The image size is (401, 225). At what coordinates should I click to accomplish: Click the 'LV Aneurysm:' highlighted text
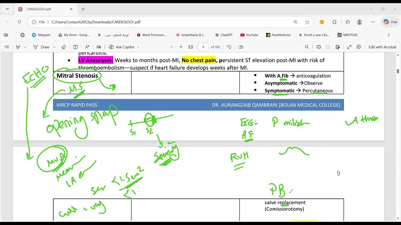pos(96,60)
